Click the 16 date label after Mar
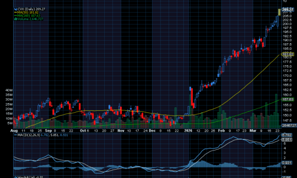Screen dimensions: 297x178 tap(269, 131)
